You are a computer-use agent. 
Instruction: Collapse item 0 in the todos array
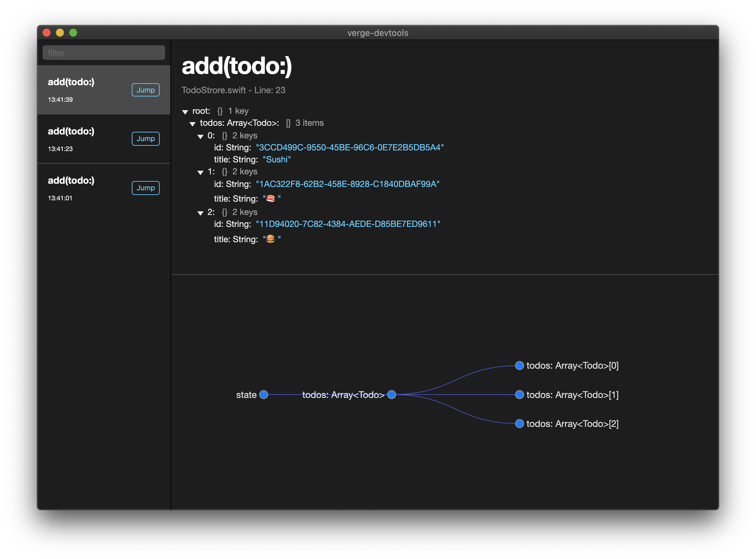click(x=200, y=136)
